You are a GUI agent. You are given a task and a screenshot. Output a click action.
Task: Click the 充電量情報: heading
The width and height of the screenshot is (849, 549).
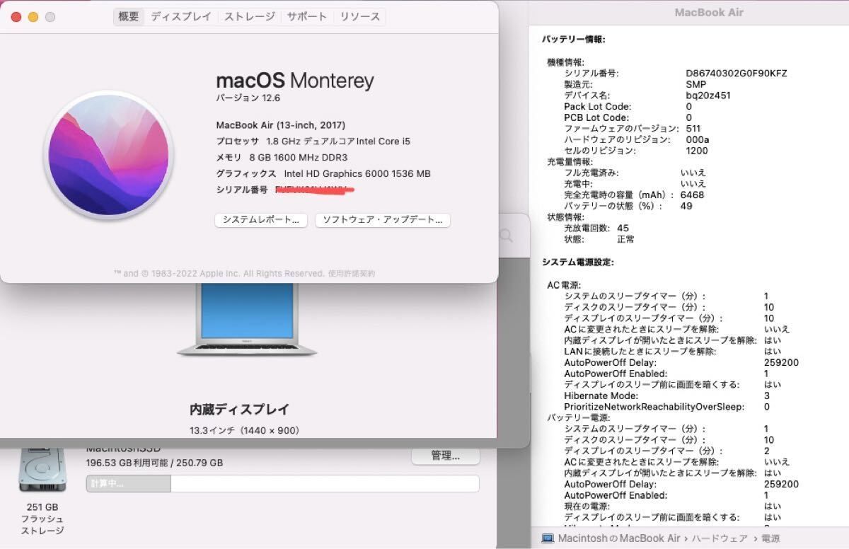pyautogui.click(x=570, y=162)
